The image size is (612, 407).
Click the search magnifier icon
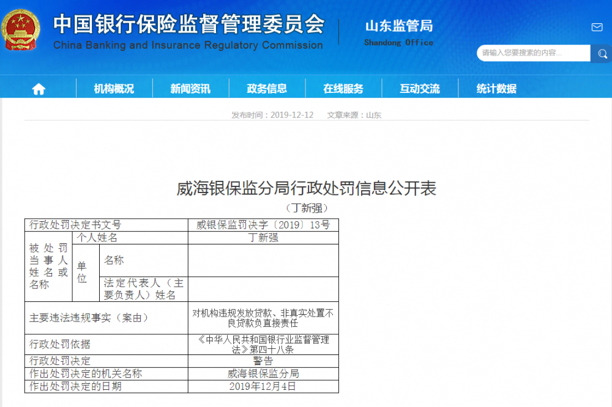[602, 54]
